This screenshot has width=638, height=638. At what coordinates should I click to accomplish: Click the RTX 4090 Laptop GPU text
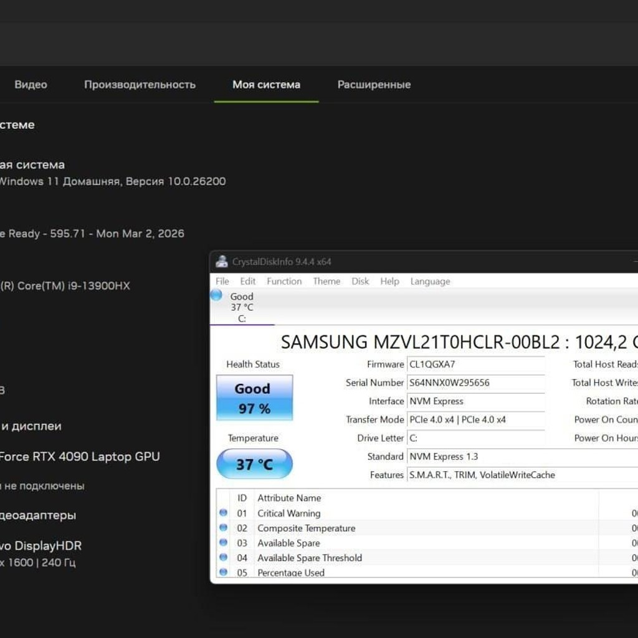point(80,457)
